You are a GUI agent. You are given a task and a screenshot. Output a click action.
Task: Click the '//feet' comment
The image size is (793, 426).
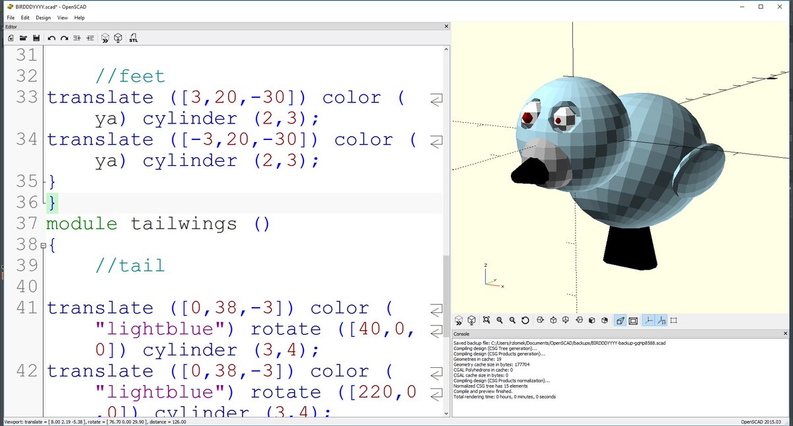pyautogui.click(x=130, y=77)
